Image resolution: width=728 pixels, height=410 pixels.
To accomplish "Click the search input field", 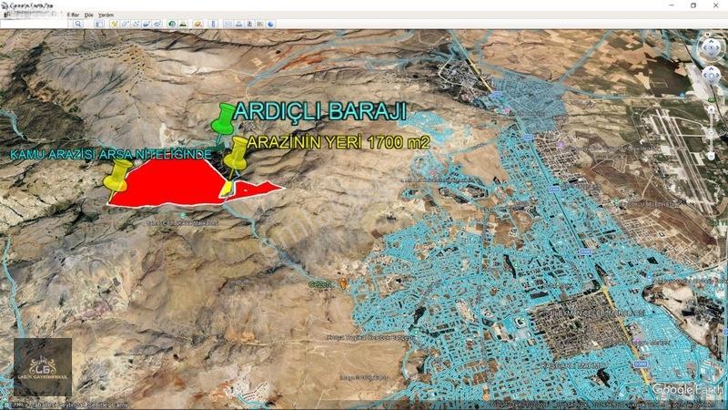I will coord(35,24).
